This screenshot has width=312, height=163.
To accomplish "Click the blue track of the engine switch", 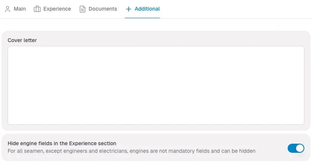I will (291, 148).
